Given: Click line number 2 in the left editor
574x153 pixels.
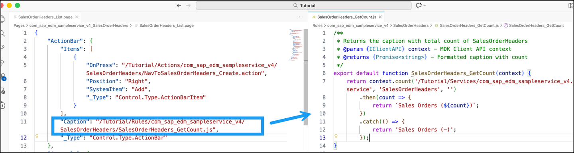Looking at the screenshot, I should coord(25,41).
